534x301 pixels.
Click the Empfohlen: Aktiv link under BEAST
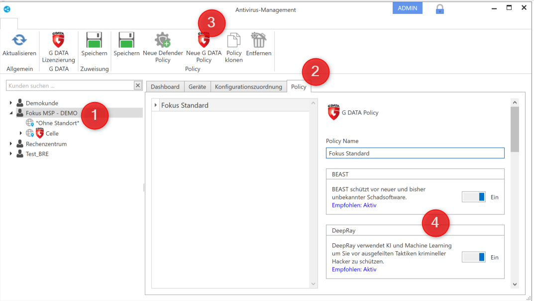pos(354,205)
